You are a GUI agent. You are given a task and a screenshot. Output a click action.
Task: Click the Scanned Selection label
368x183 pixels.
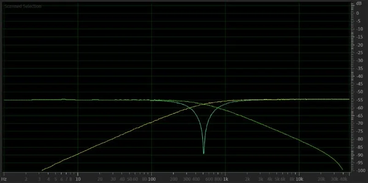[23, 6]
